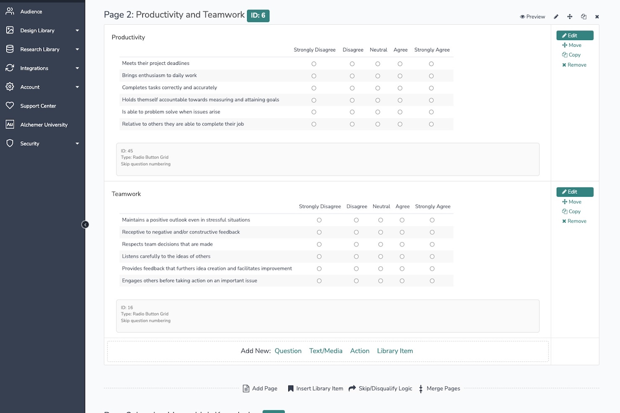This screenshot has height=413, width=620.
Task: Go to Alchemer University in the sidebar
Action: pos(44,124)
